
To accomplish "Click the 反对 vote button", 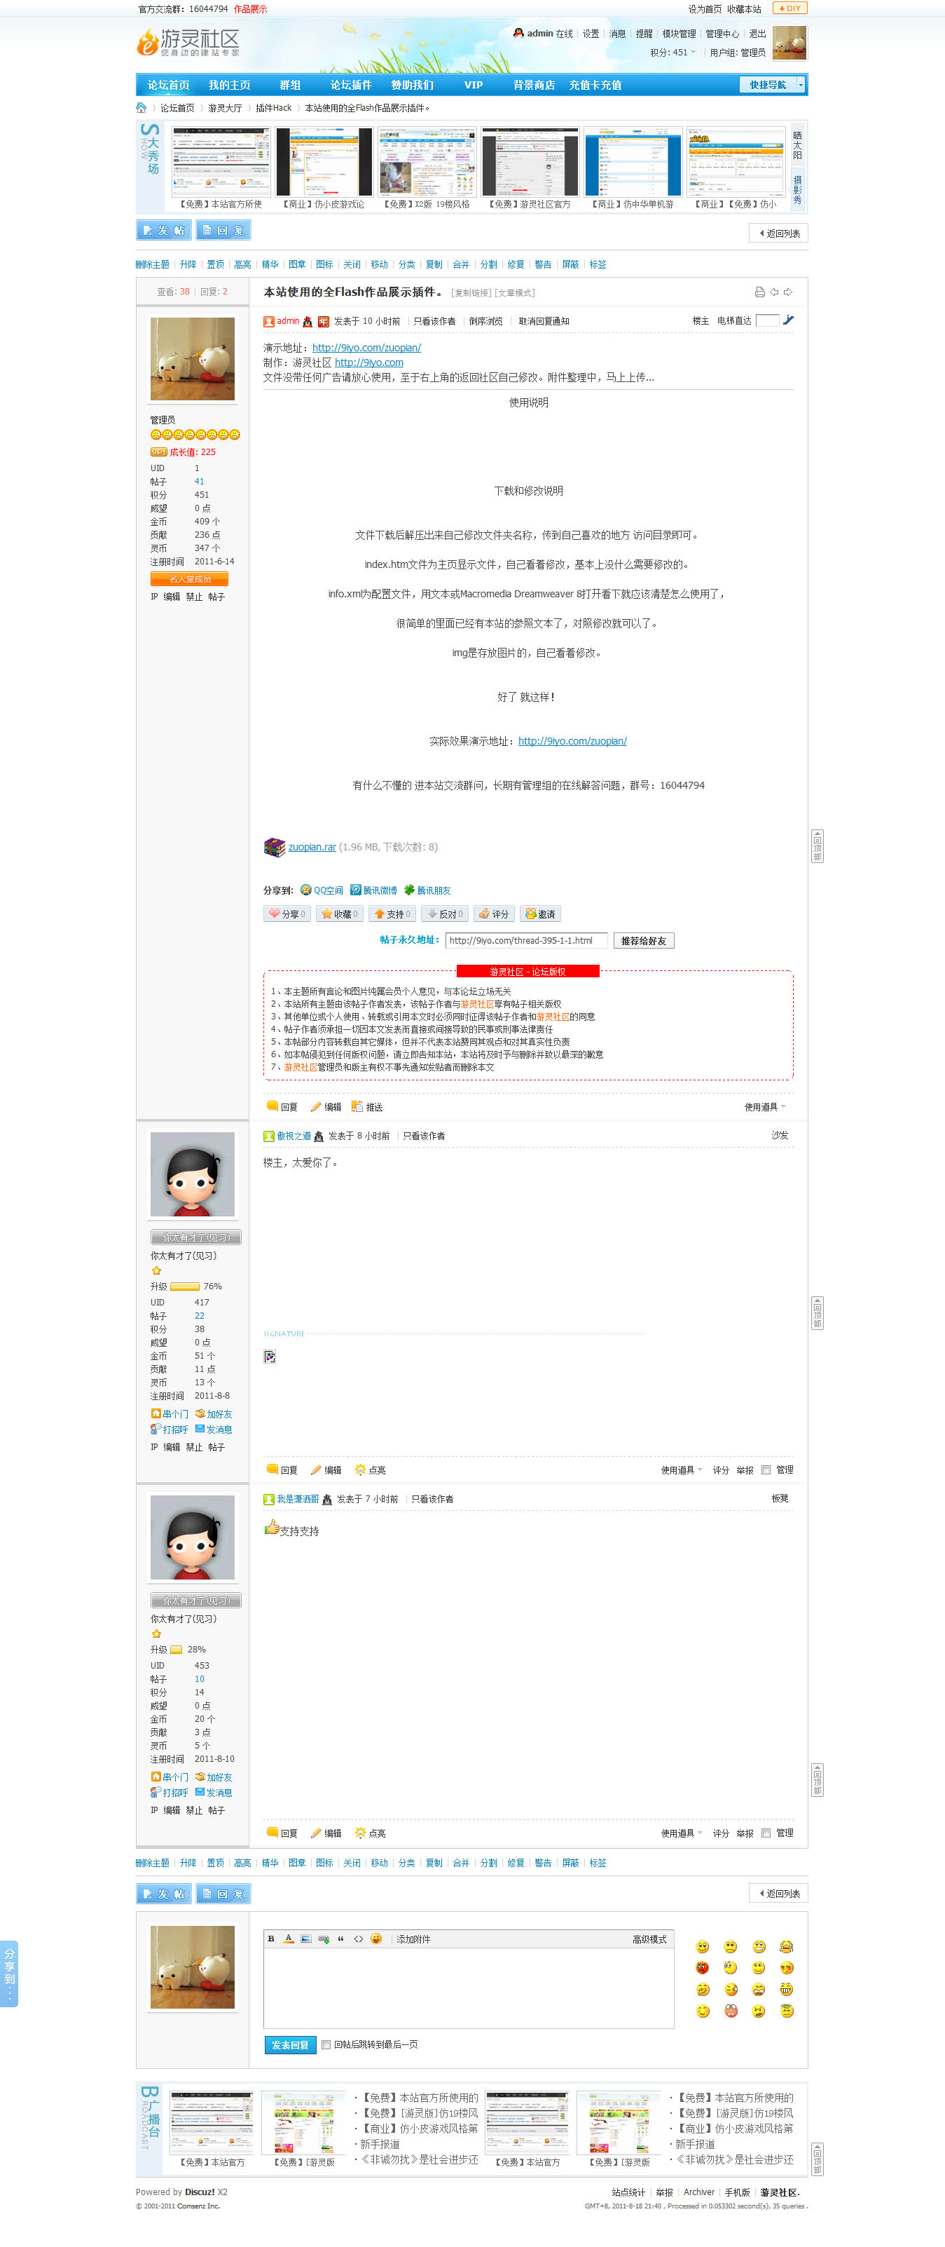I will pyautogui.click(x=445, y=914).
